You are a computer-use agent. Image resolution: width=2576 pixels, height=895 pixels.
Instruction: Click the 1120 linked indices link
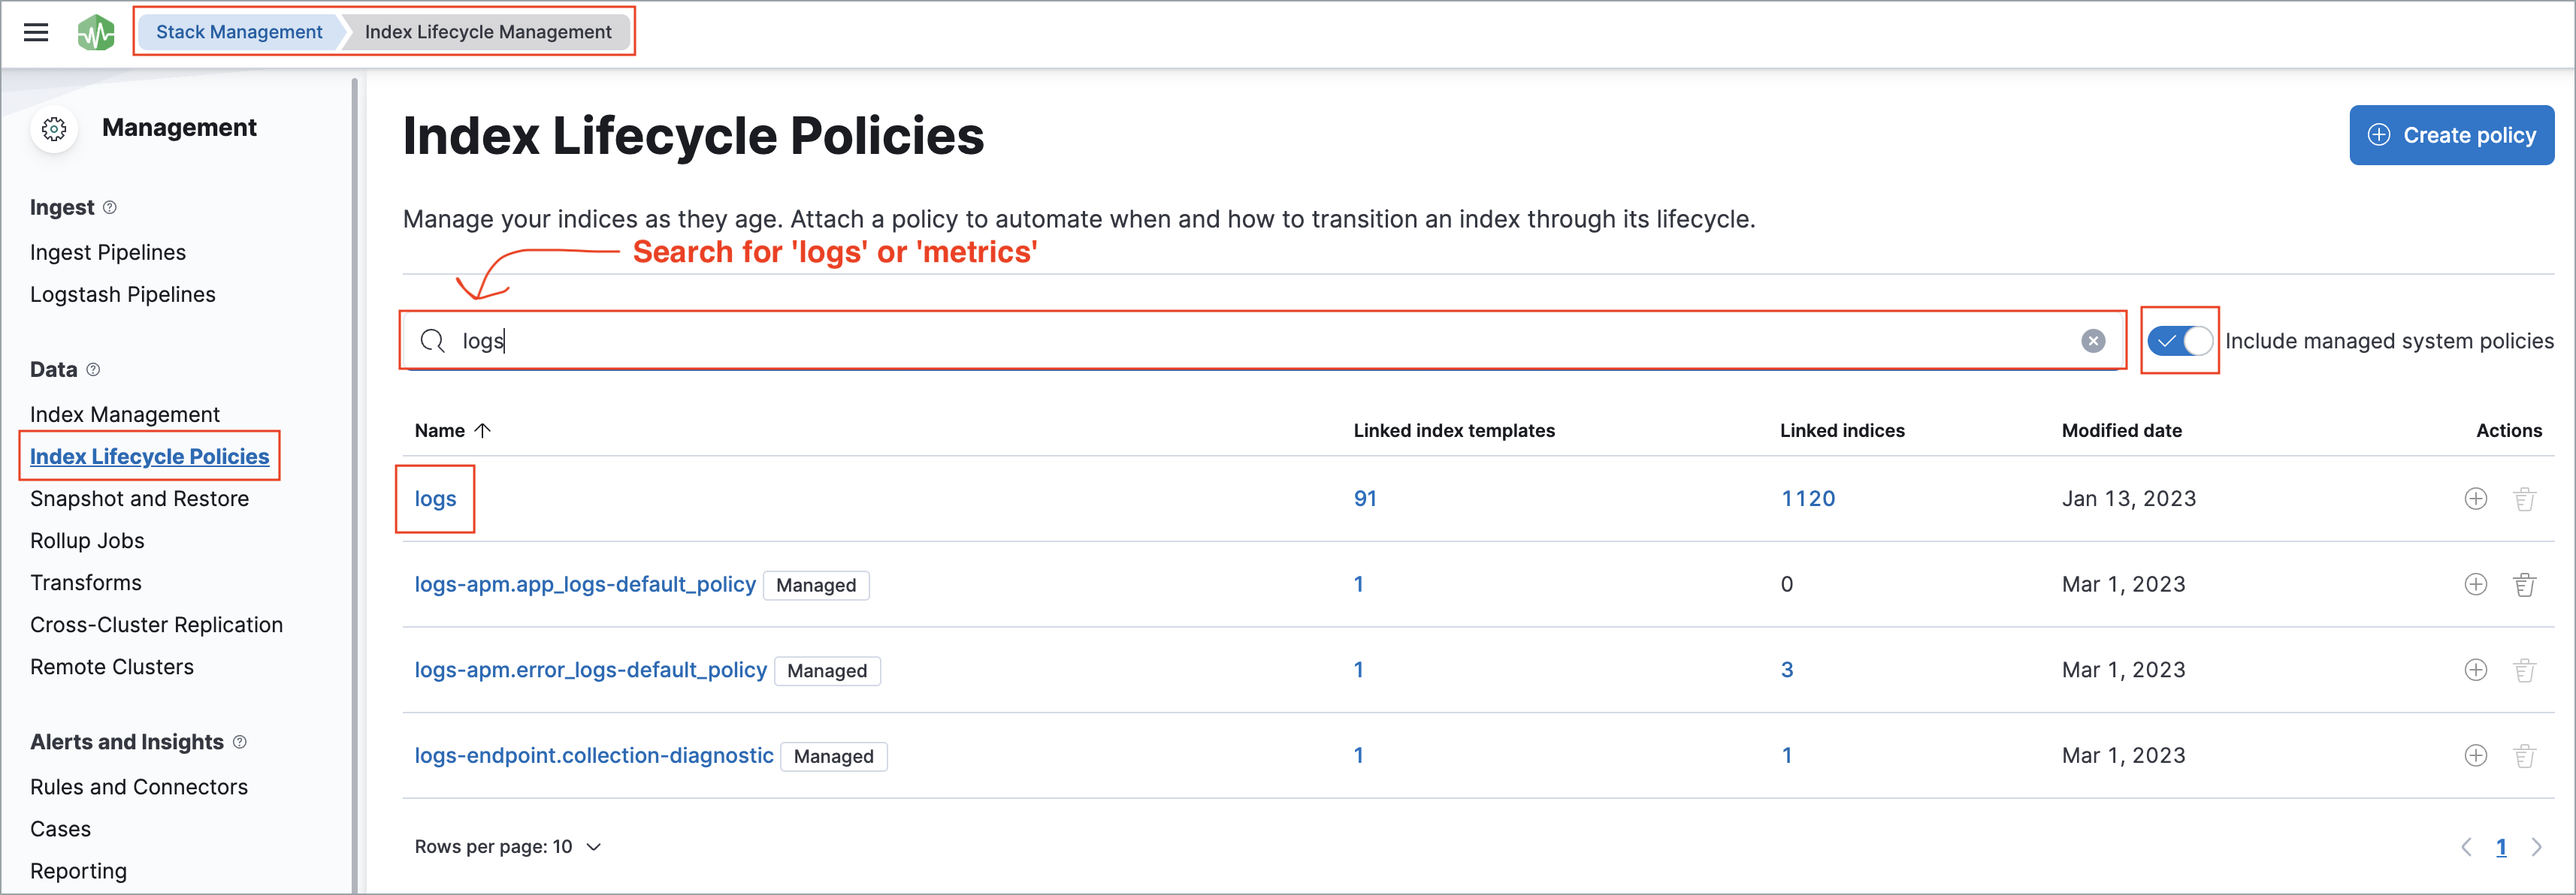(x=1808, y=499)
